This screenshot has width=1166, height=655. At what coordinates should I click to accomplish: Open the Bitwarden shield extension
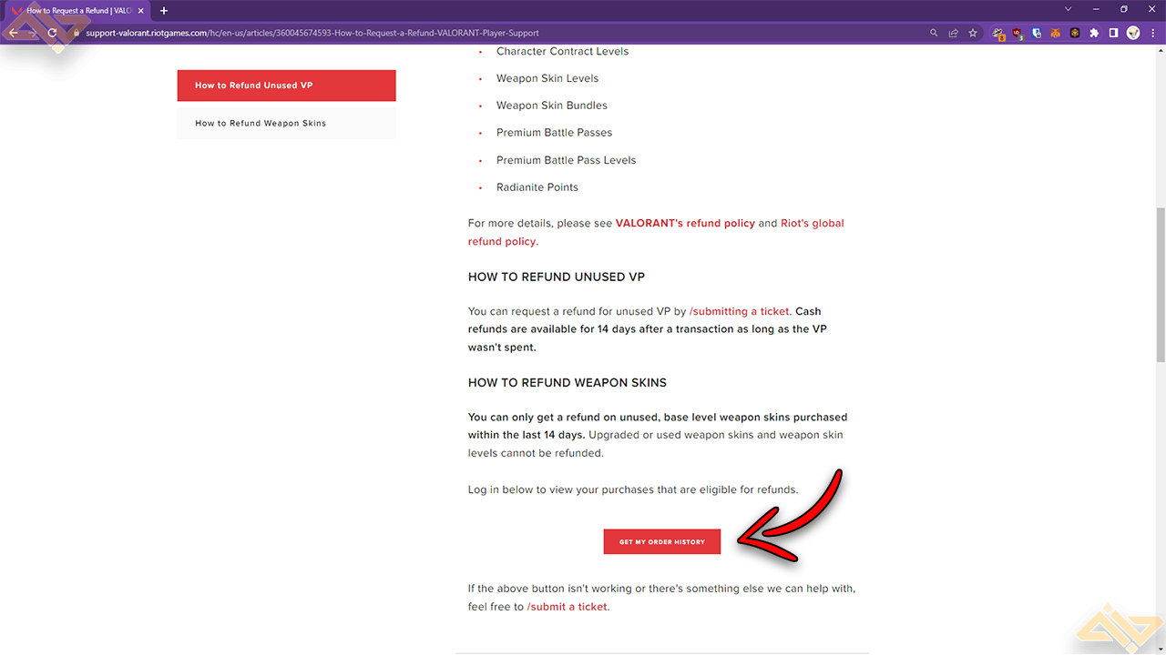[x=1037, y=33]
